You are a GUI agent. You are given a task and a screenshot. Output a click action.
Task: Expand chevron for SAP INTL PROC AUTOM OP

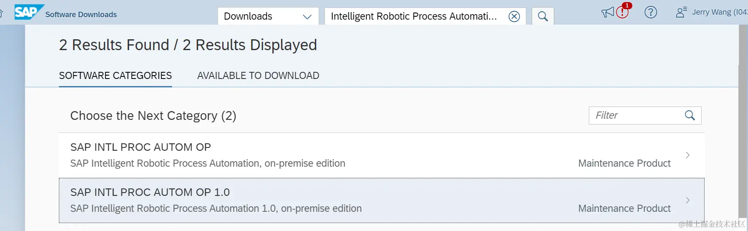pyautogui.click(x=687, y=155)
